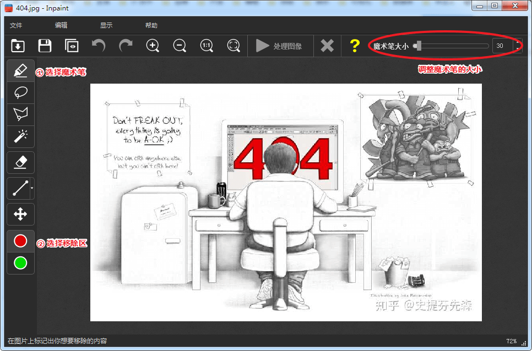The width and height of the screenshot is (532, 351).
Task: Click the Inpaint app icon in the title bar
Action: (9, 8)
